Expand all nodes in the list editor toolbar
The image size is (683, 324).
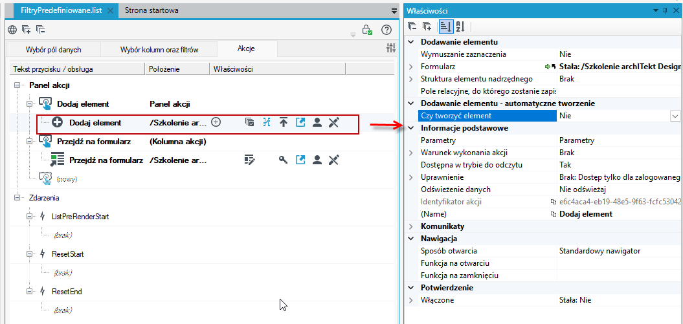(x=26, y=30)
